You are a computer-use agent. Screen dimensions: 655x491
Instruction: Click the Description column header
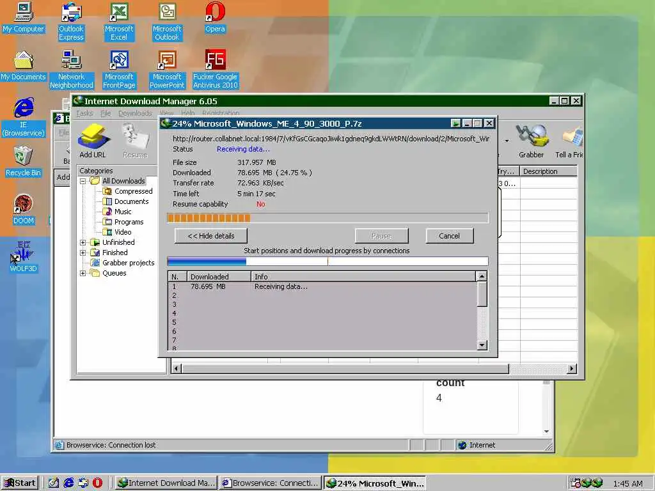click(x=548, y=171)
